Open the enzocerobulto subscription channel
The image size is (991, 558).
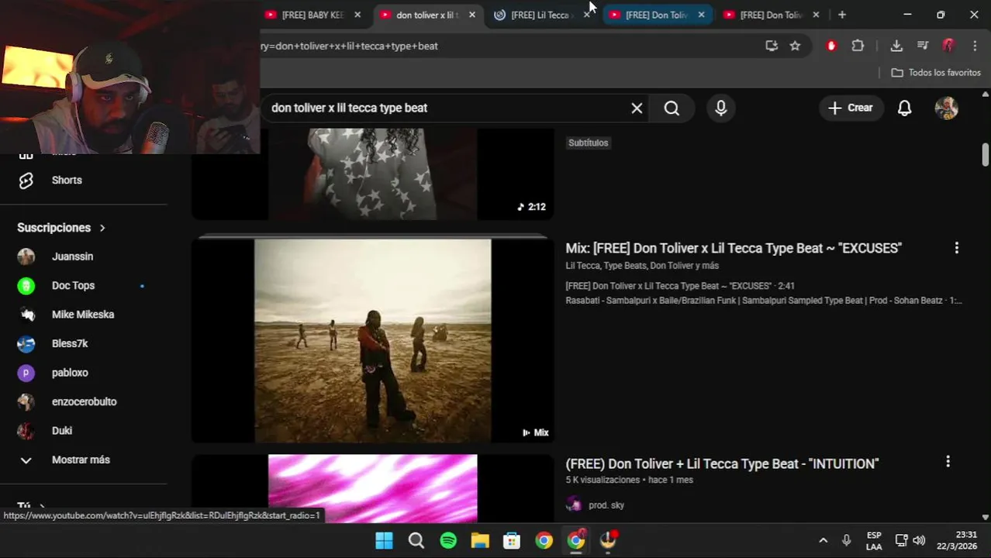pos(83,401)
